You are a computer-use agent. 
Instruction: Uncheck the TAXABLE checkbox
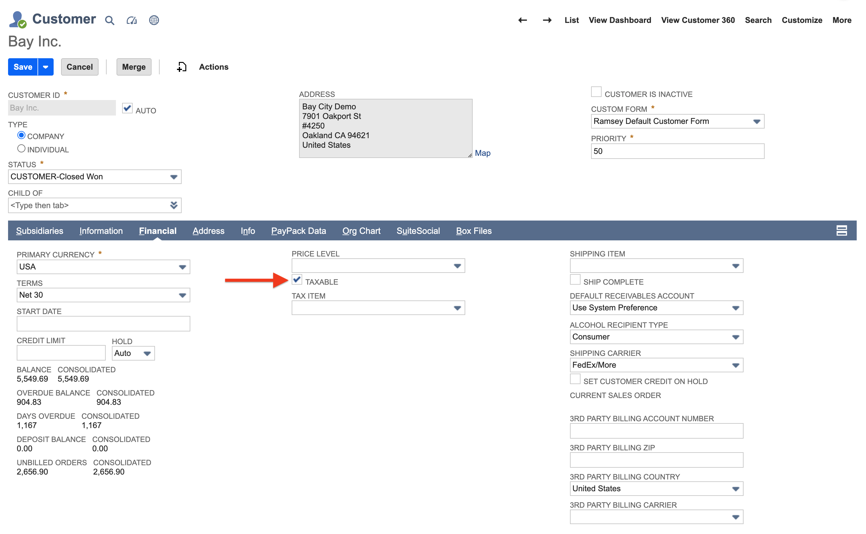click(x=296, y=280)
